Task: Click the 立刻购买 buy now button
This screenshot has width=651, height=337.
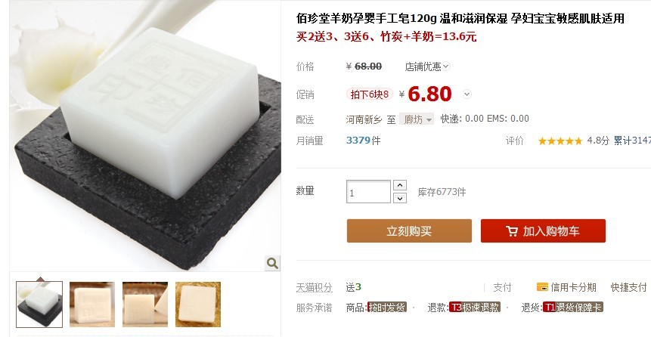Action: [409, 230]
